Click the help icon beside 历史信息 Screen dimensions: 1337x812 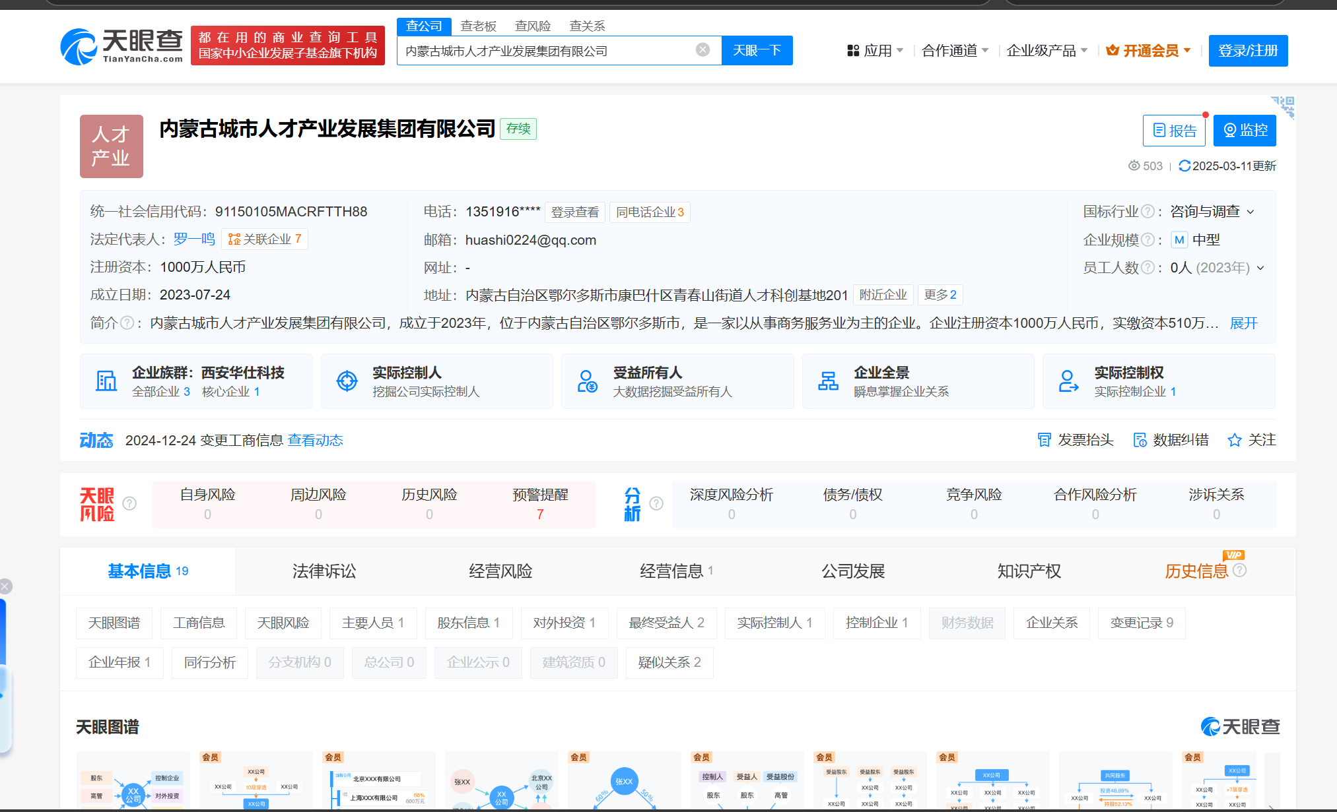1240,571
